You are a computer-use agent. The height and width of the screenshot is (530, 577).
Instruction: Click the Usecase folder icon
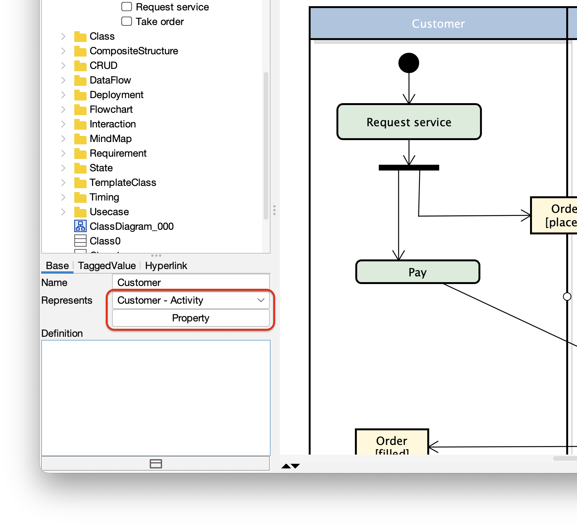click(x=80, y=212)
